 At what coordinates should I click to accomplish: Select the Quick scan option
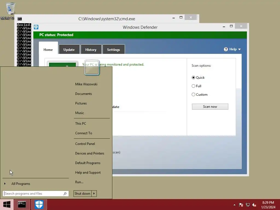point(193,77)
